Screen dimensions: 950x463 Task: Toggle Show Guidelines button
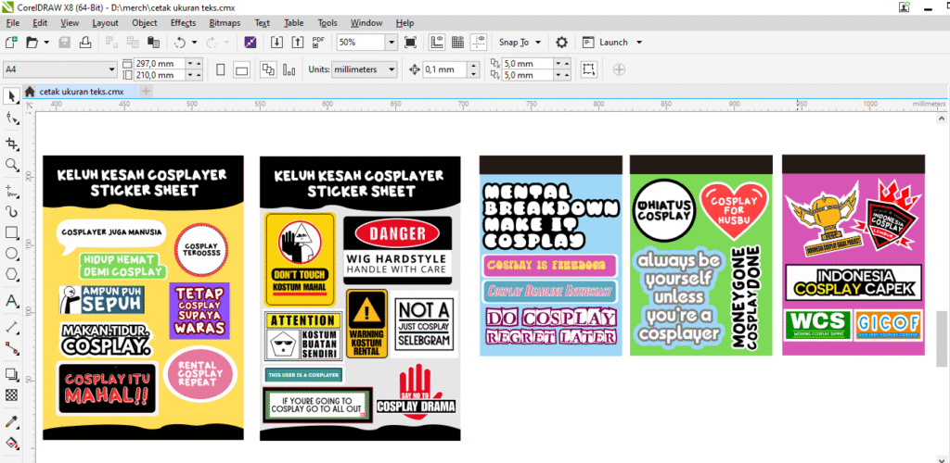479,43
